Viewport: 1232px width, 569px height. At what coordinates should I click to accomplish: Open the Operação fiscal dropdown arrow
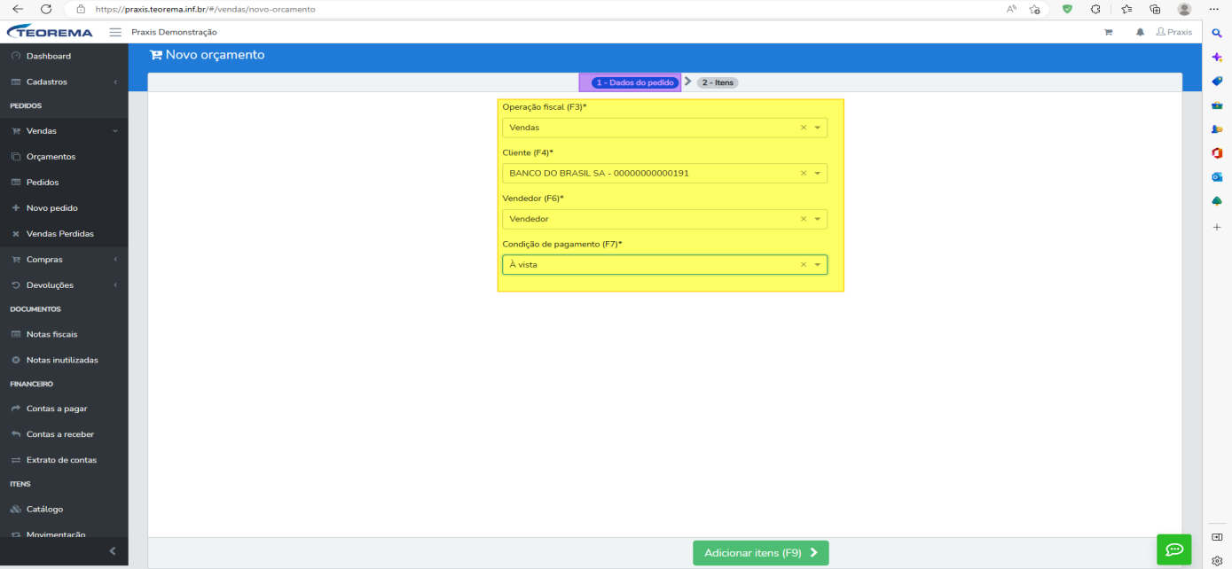pos(817,128)
